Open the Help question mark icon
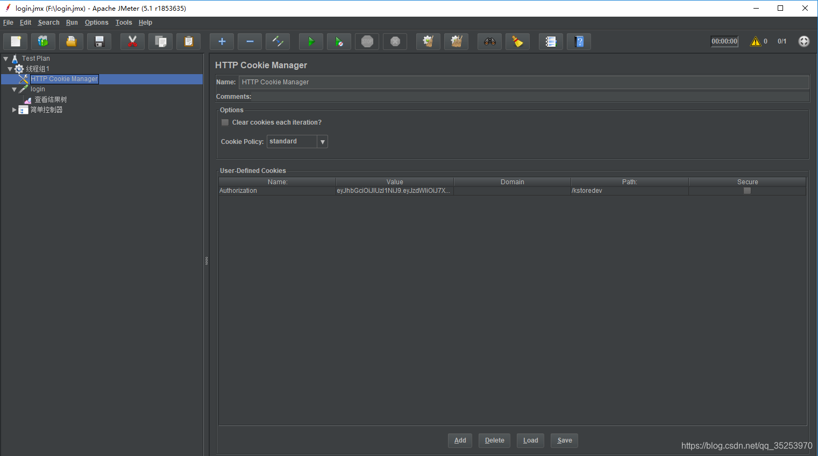 579,41
